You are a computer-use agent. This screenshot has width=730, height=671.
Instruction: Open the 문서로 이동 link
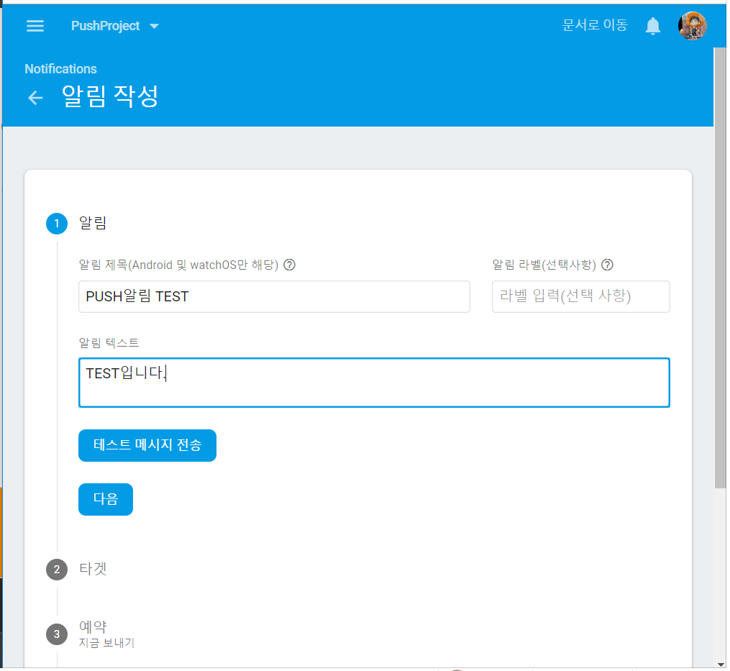(594, 24)
